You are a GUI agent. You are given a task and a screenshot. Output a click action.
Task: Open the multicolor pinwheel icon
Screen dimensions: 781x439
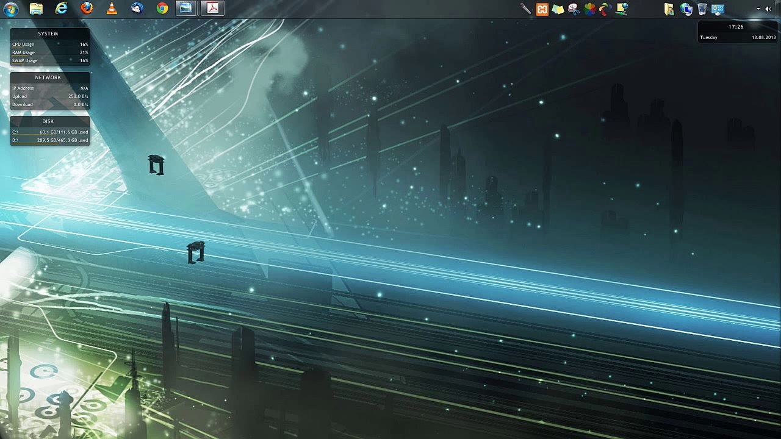pos(605,9)
